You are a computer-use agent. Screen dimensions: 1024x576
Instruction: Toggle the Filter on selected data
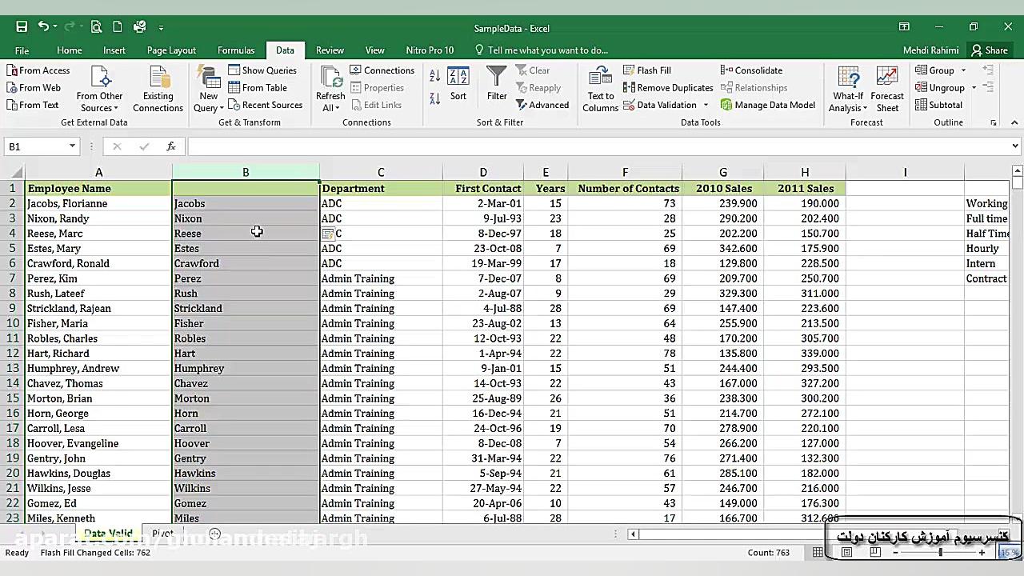click(x=497, y=96)
